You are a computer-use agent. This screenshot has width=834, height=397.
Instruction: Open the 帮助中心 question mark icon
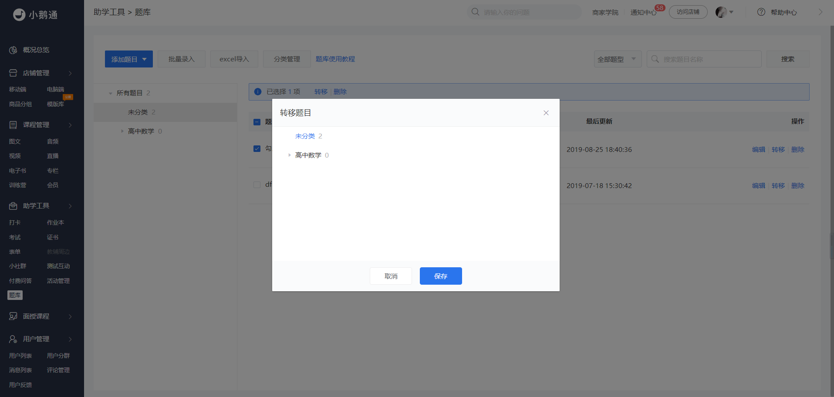click(x=761, y=12)
